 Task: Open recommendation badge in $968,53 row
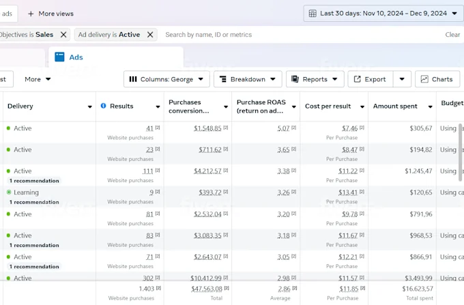[34, 245]
